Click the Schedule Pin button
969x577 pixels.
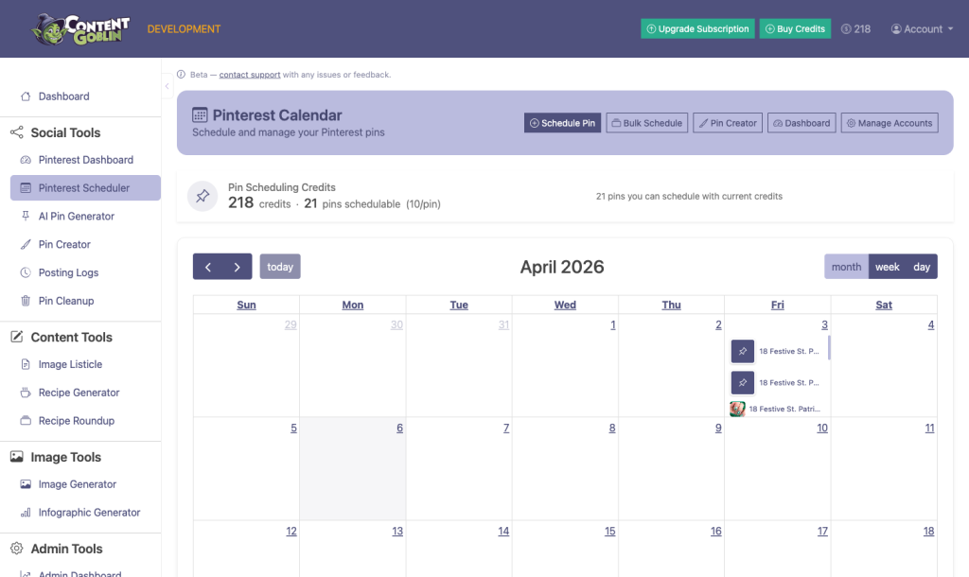(562, 123)
